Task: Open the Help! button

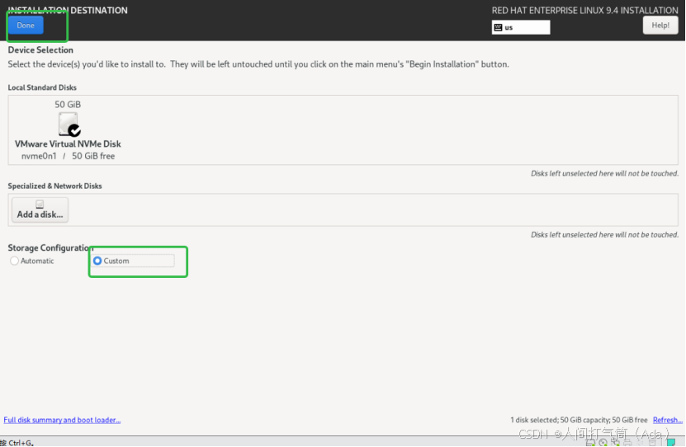Action: [x=660, y=26]
